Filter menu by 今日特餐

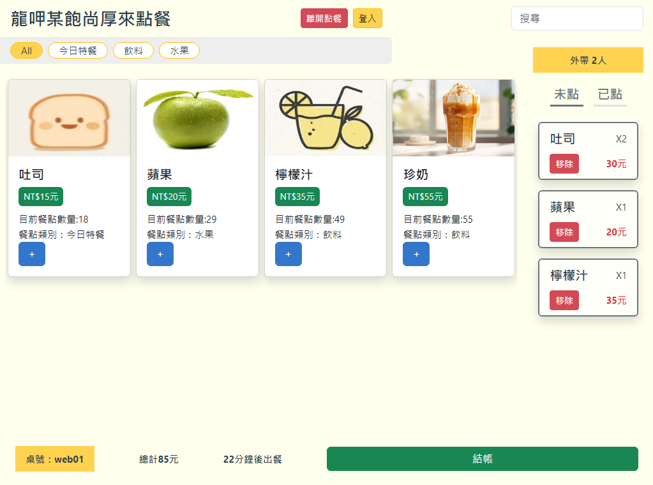tap(78, 51)
